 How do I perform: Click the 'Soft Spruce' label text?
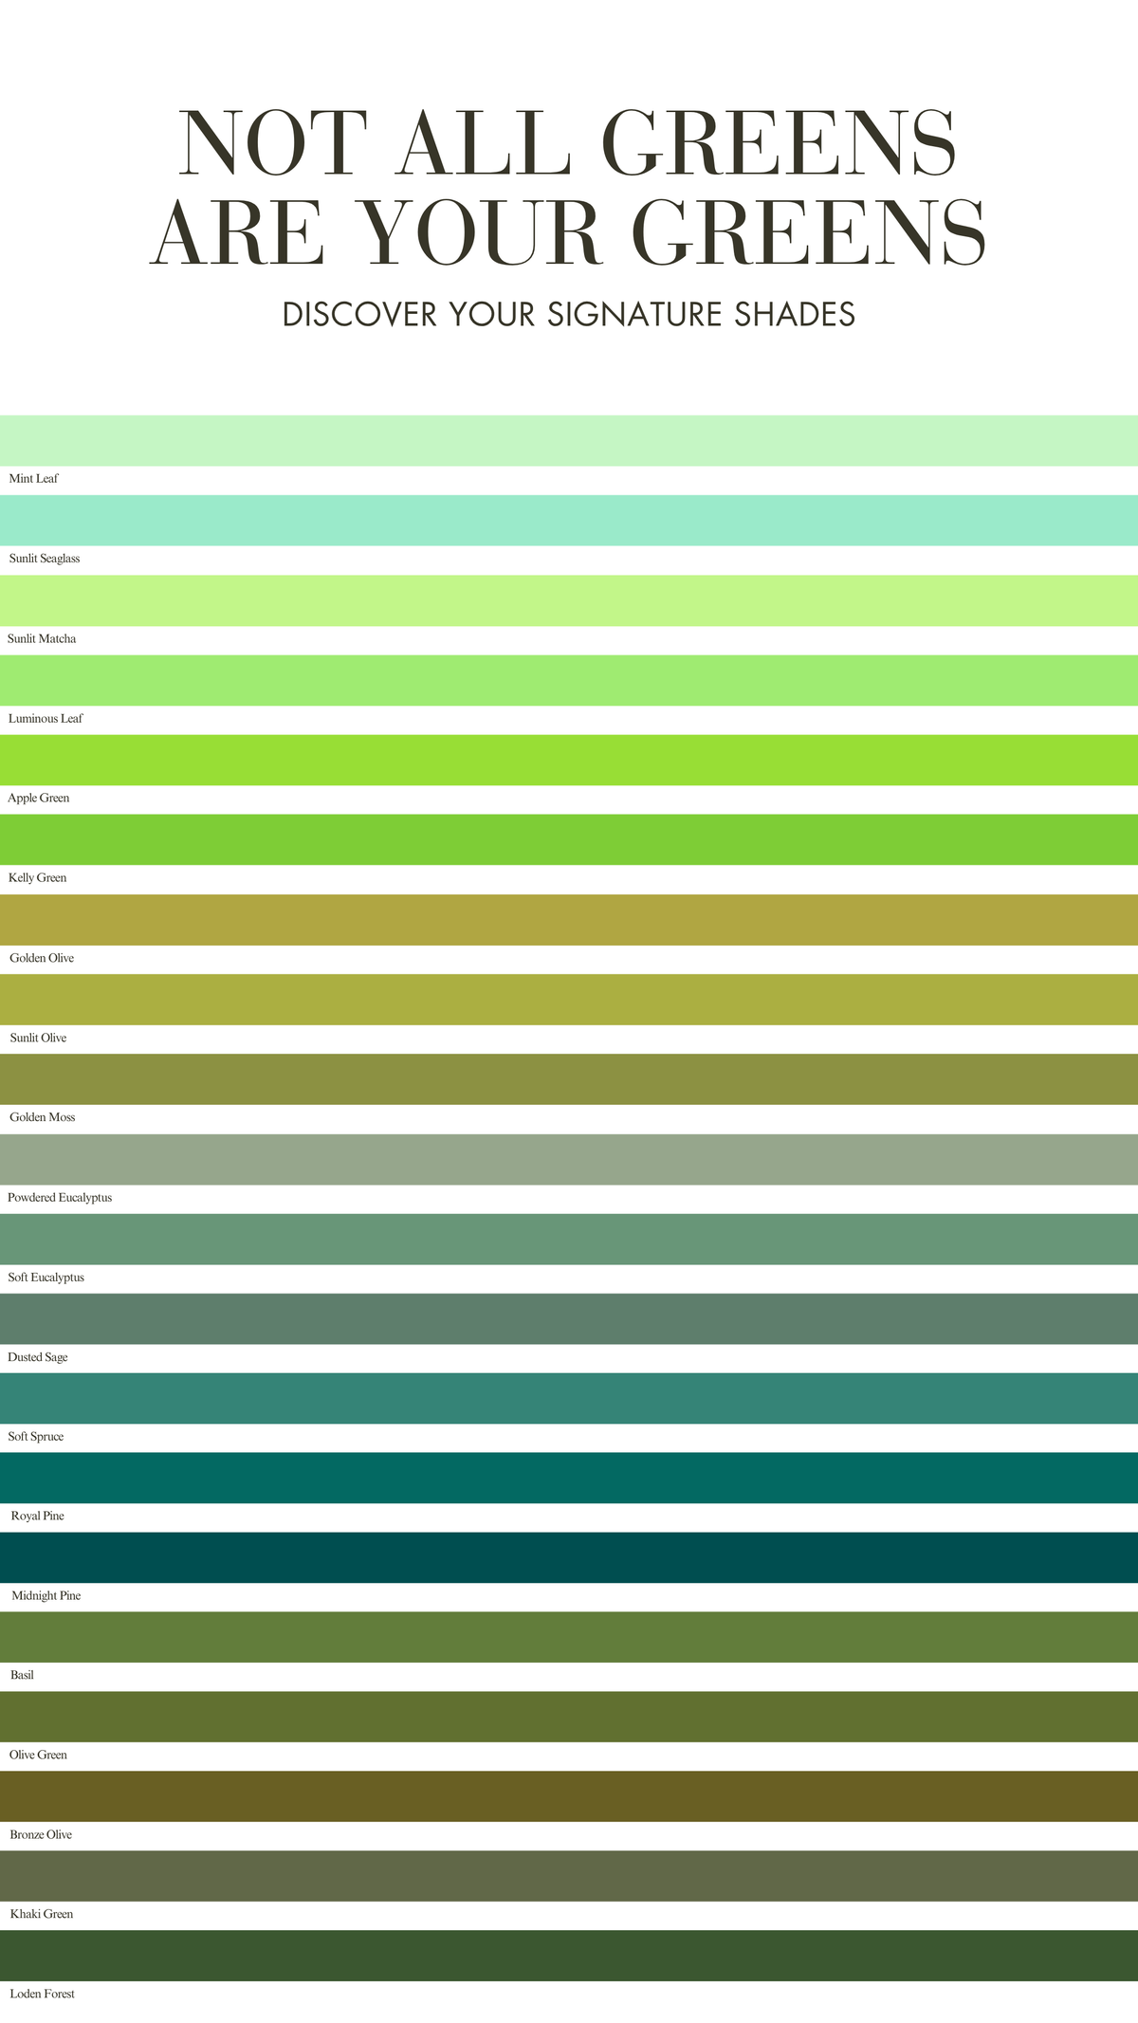coord(36,1437)
